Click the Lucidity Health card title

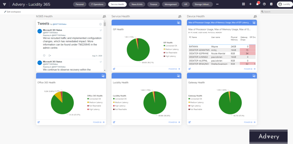121,83
